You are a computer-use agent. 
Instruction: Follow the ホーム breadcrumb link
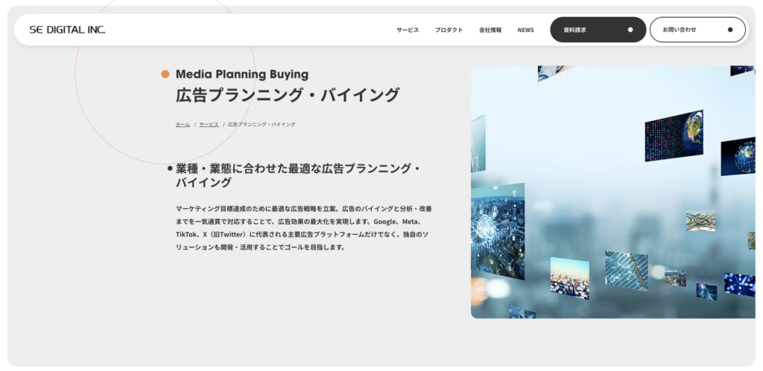pyautogui.click(x=183, y=124)
